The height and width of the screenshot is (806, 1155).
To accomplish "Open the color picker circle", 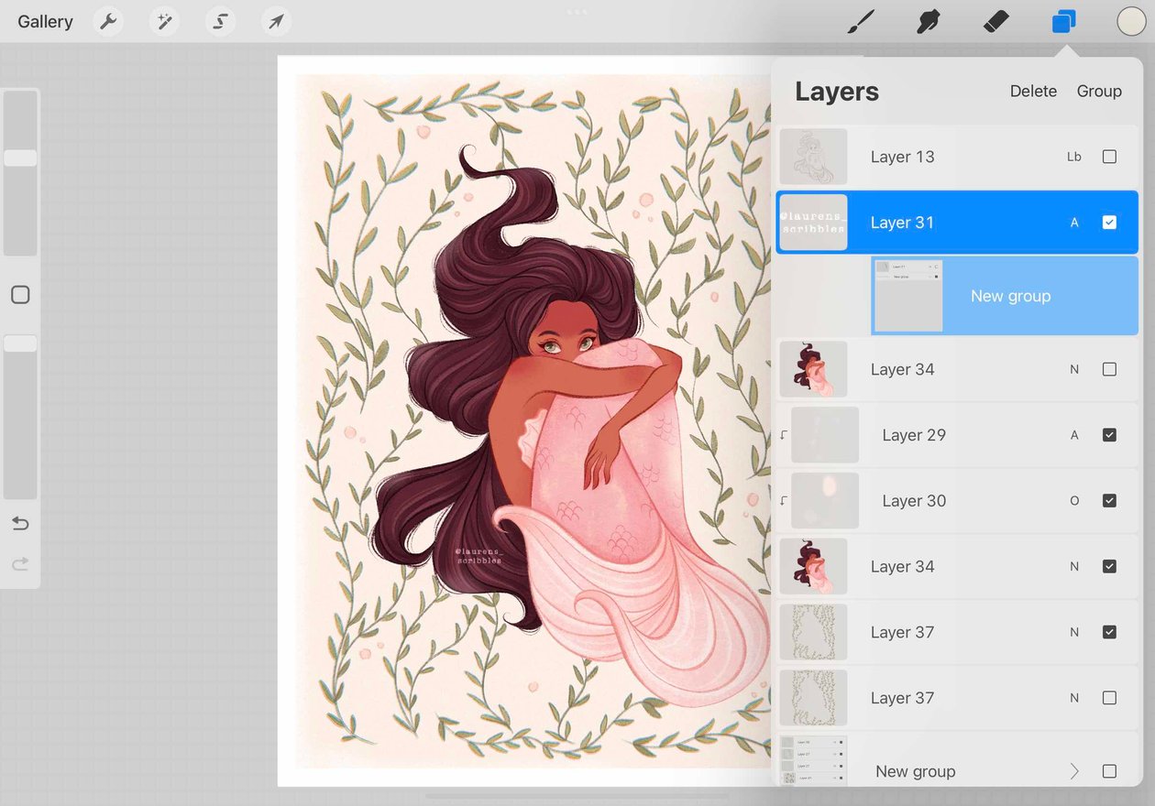I will pos(1130,21).
